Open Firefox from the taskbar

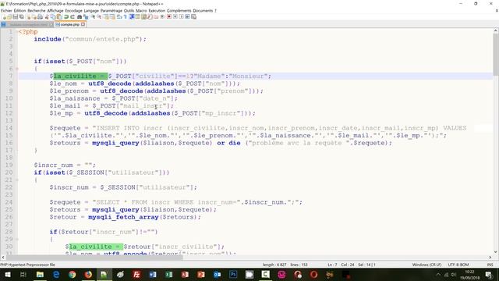pos(88,274)
